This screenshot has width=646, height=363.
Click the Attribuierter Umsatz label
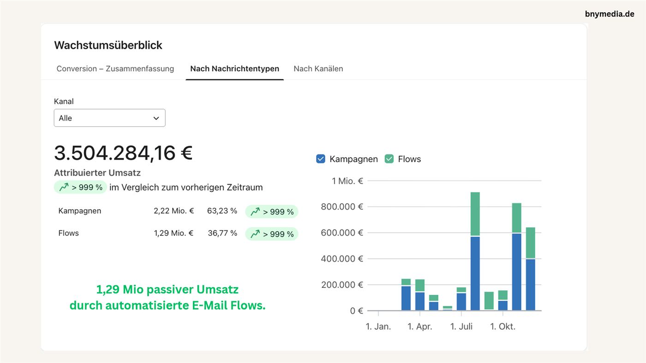97,173
